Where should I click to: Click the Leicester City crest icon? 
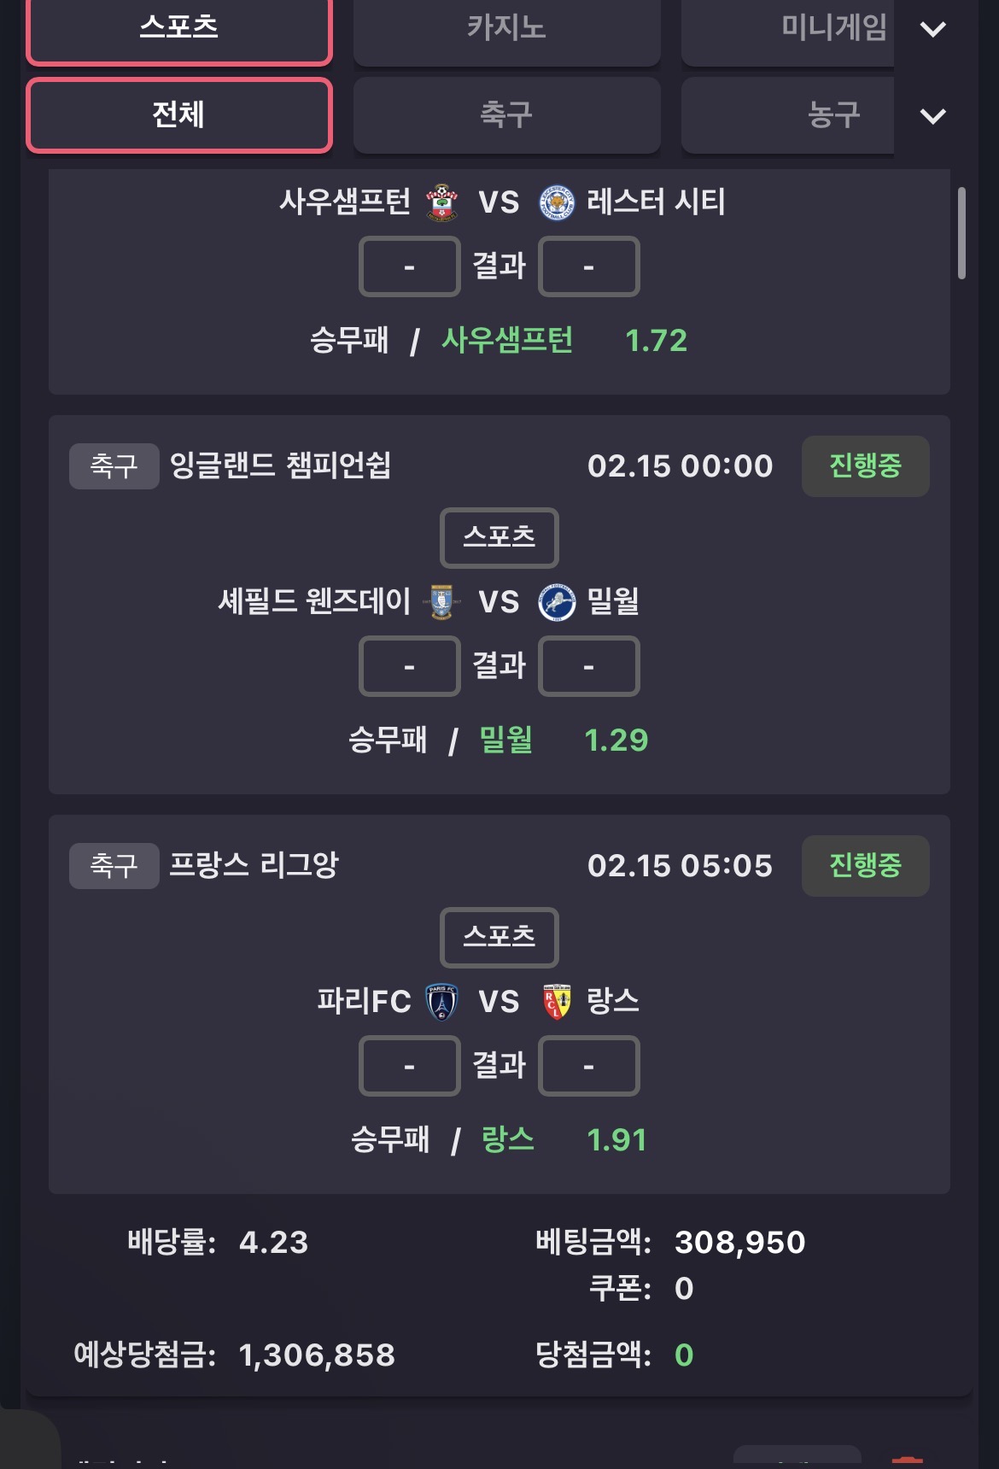[x=557, y=202]
